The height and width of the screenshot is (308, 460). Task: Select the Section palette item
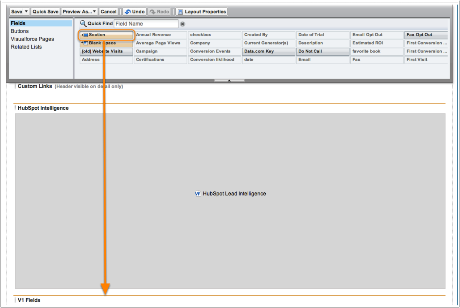[106, 35]
